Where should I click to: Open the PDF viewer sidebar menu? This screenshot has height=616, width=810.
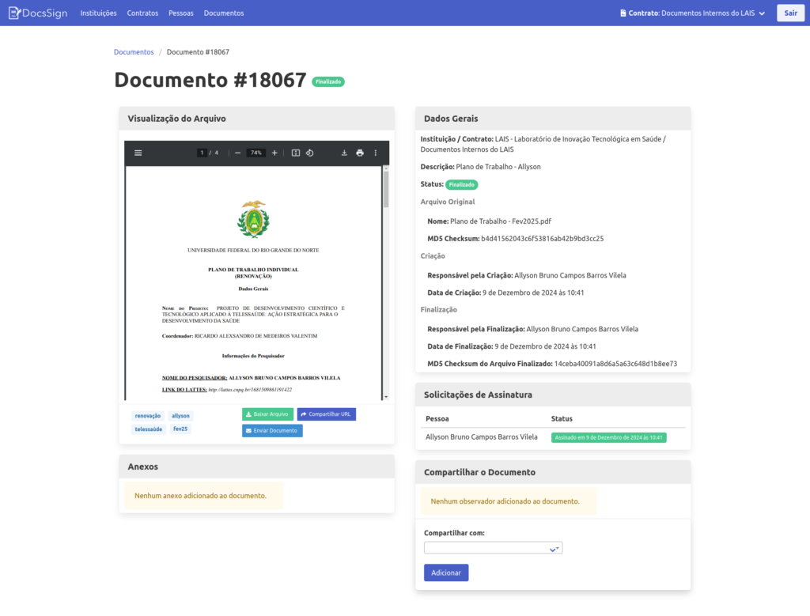tap(138, 153)
